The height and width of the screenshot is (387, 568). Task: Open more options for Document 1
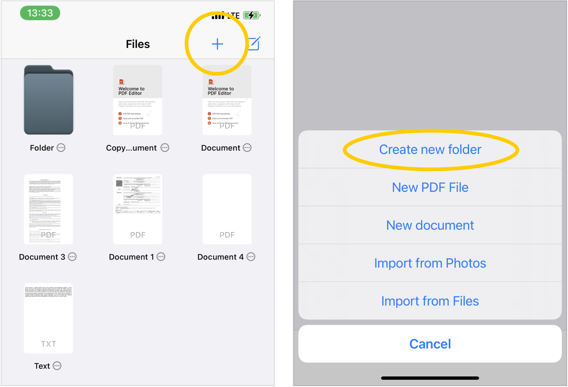[x=161, y=257]
